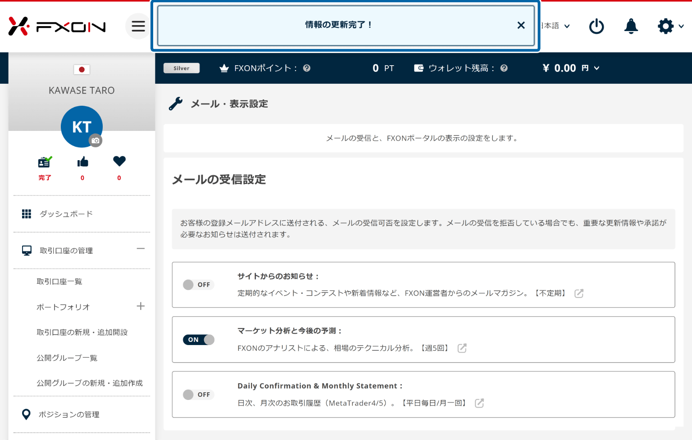Open external link for Daily Confirmation row
The width and height of the screenshot is (692, 440).
pyautogui.click(x=479, y=403)
